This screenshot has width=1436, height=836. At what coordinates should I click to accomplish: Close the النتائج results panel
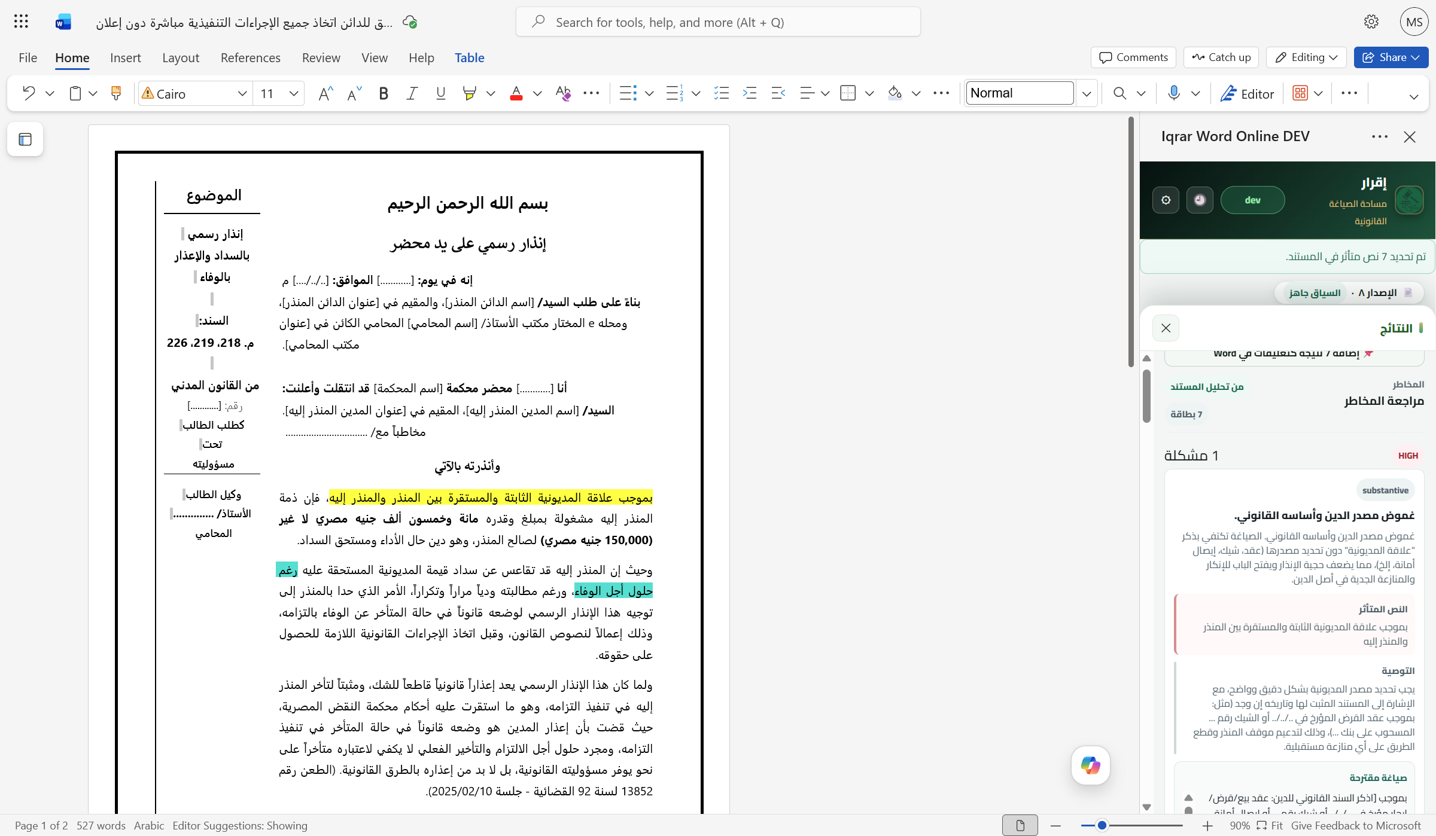pyautogui.click(x=1166, y=328)
